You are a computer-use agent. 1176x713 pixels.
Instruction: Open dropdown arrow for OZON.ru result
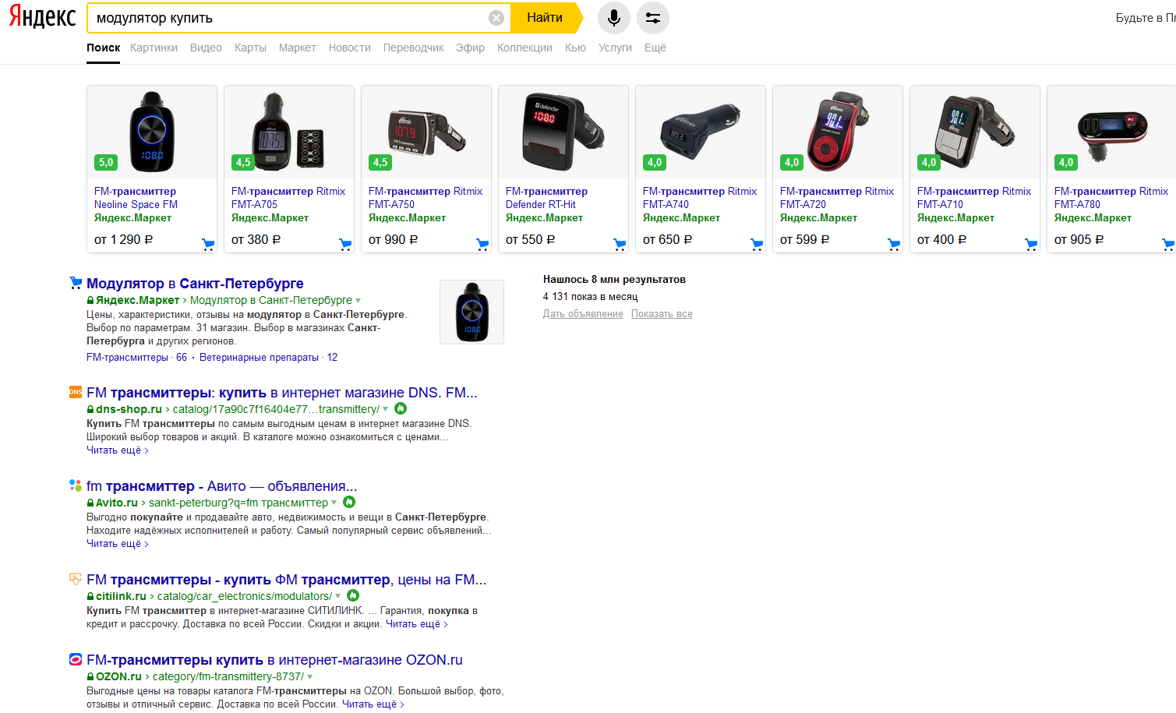tap(310, 677)
